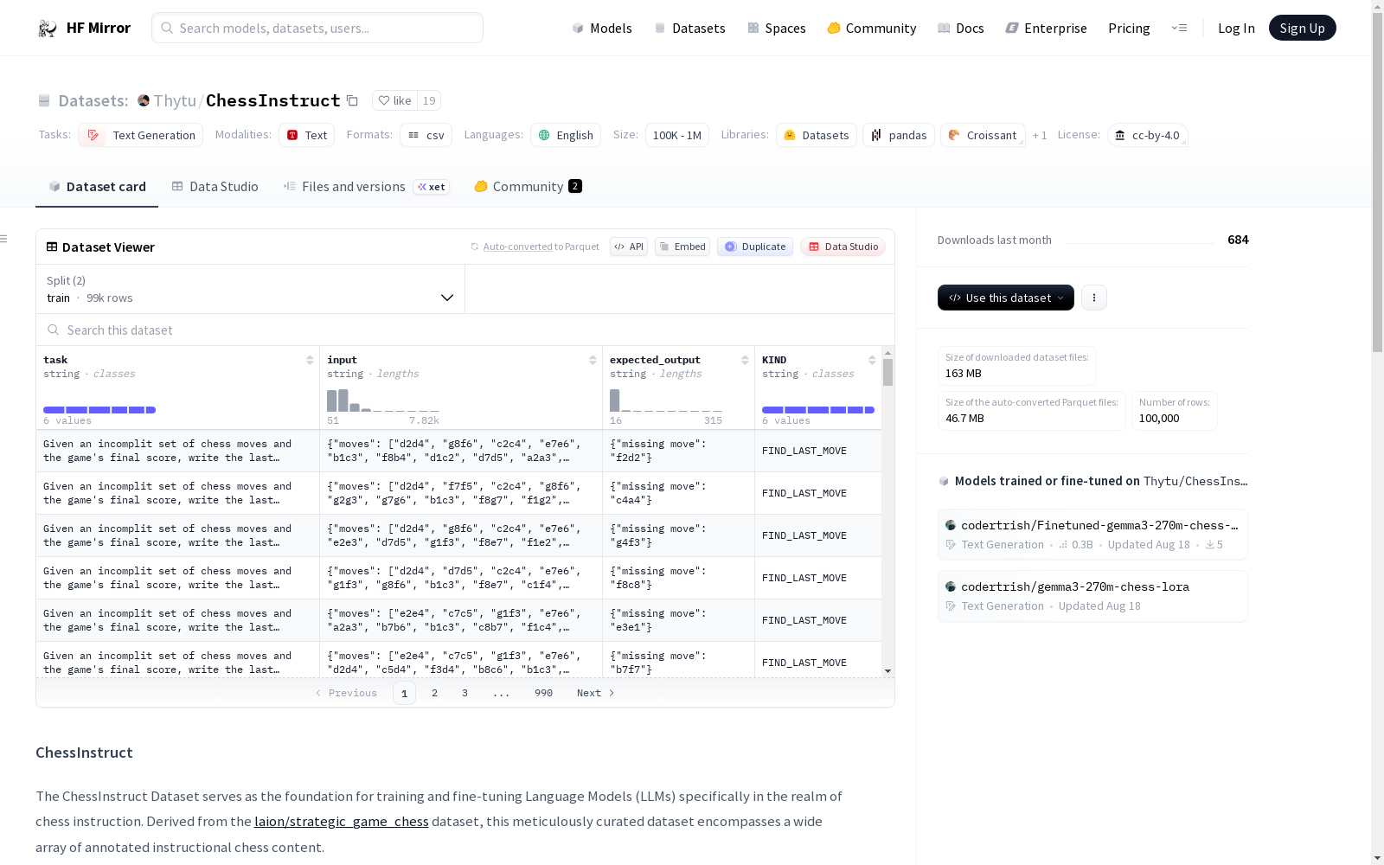Open the Files and versions tab

tap(366, 187)
